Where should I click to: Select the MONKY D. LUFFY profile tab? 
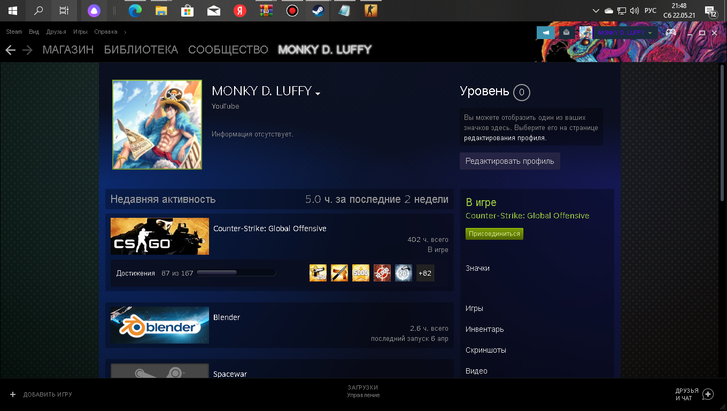(x=325, y=50)
